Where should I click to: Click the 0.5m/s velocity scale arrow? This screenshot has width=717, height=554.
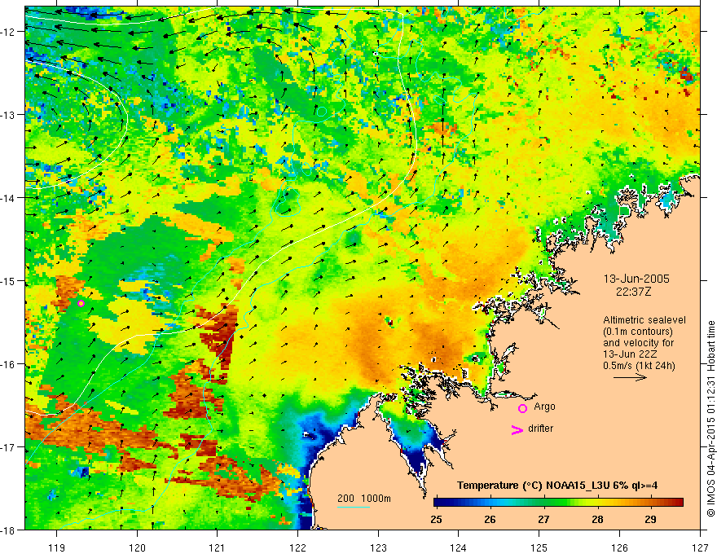(x=630, y=377)
